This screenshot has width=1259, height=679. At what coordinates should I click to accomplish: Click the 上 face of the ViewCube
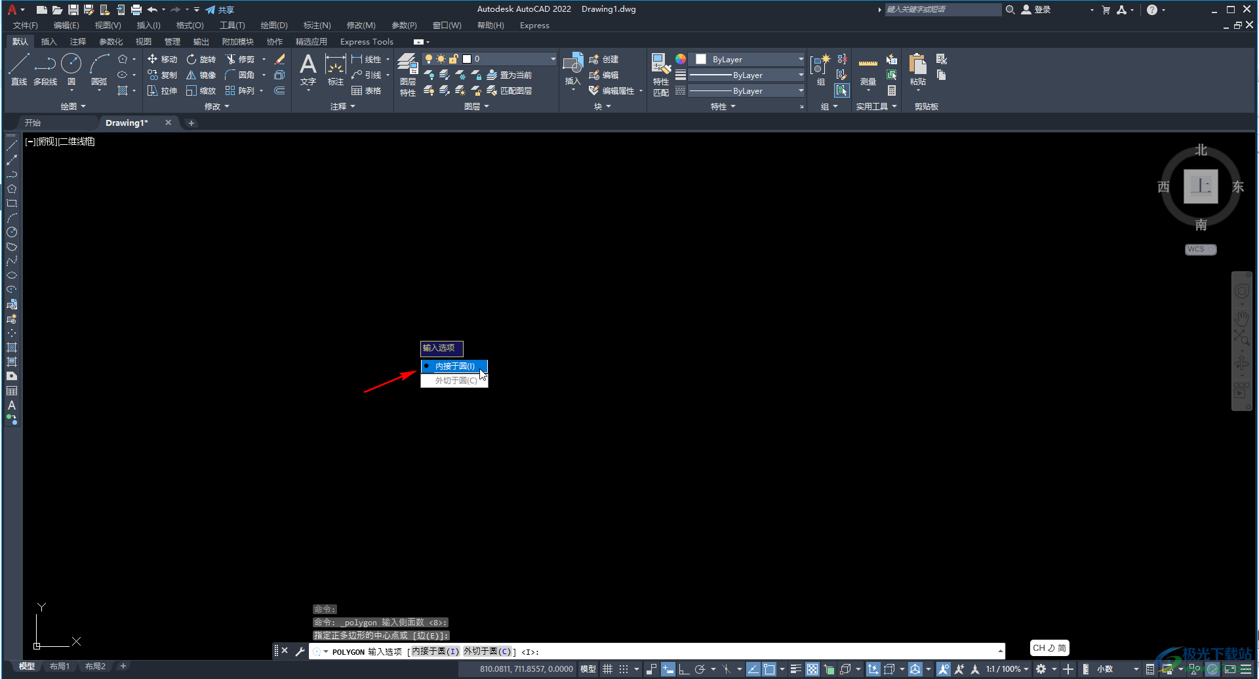[x=1201, y=186]
